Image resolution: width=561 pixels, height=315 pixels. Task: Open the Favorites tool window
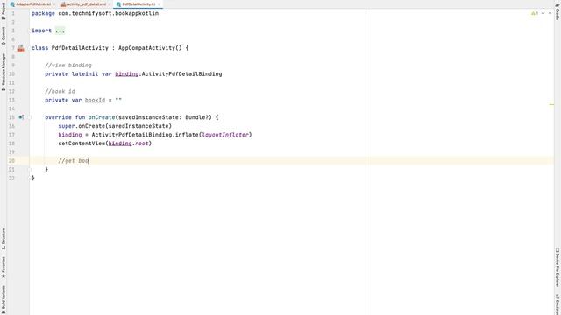point(4,267)
